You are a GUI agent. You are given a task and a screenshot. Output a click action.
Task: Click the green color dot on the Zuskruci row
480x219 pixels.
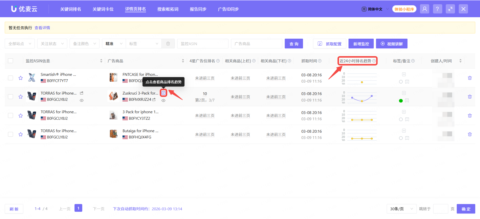[401, 101]
